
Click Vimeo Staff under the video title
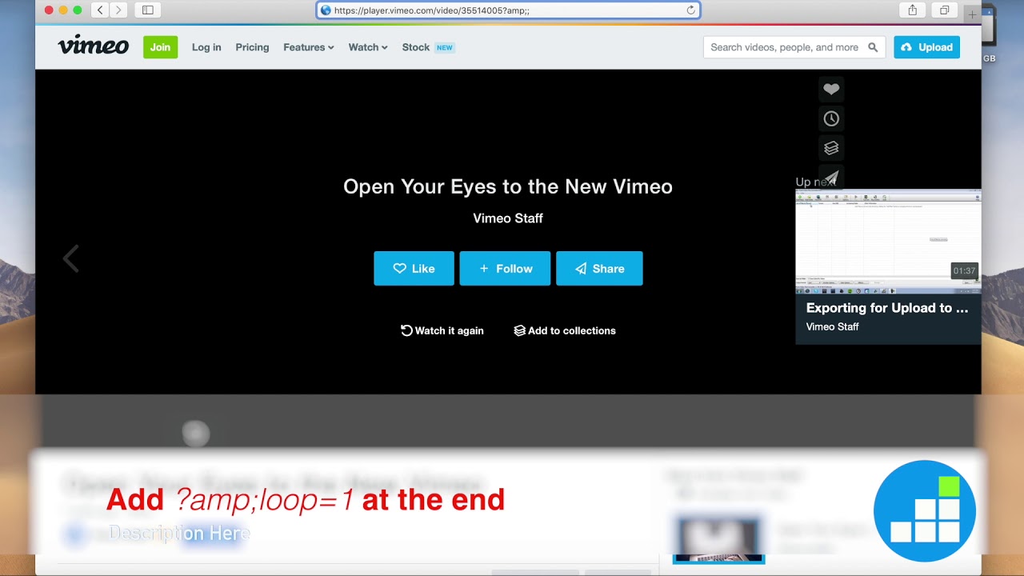point(508,218)
